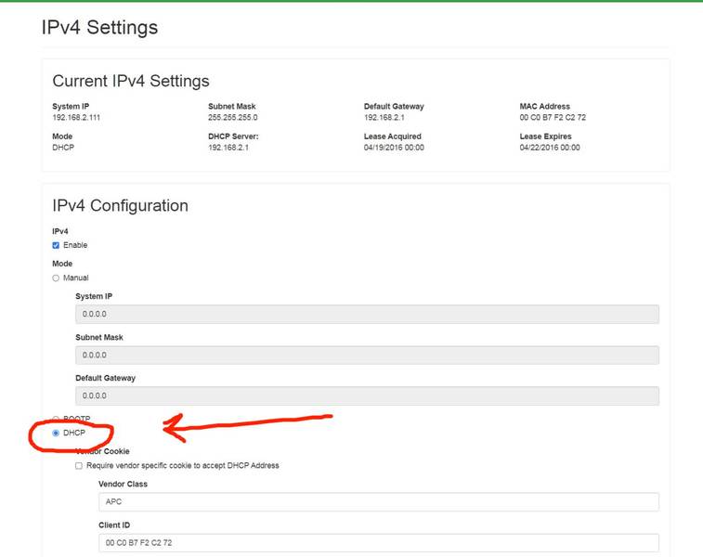Screen dimensions: 703x557
Task: Click the Vendor Class field containing APC
Action: 379,502
